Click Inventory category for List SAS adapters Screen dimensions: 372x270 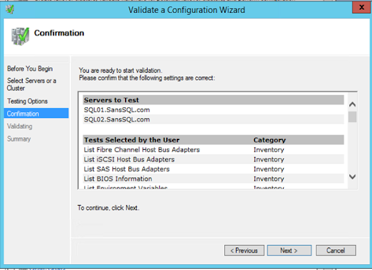tap(269, 169)
